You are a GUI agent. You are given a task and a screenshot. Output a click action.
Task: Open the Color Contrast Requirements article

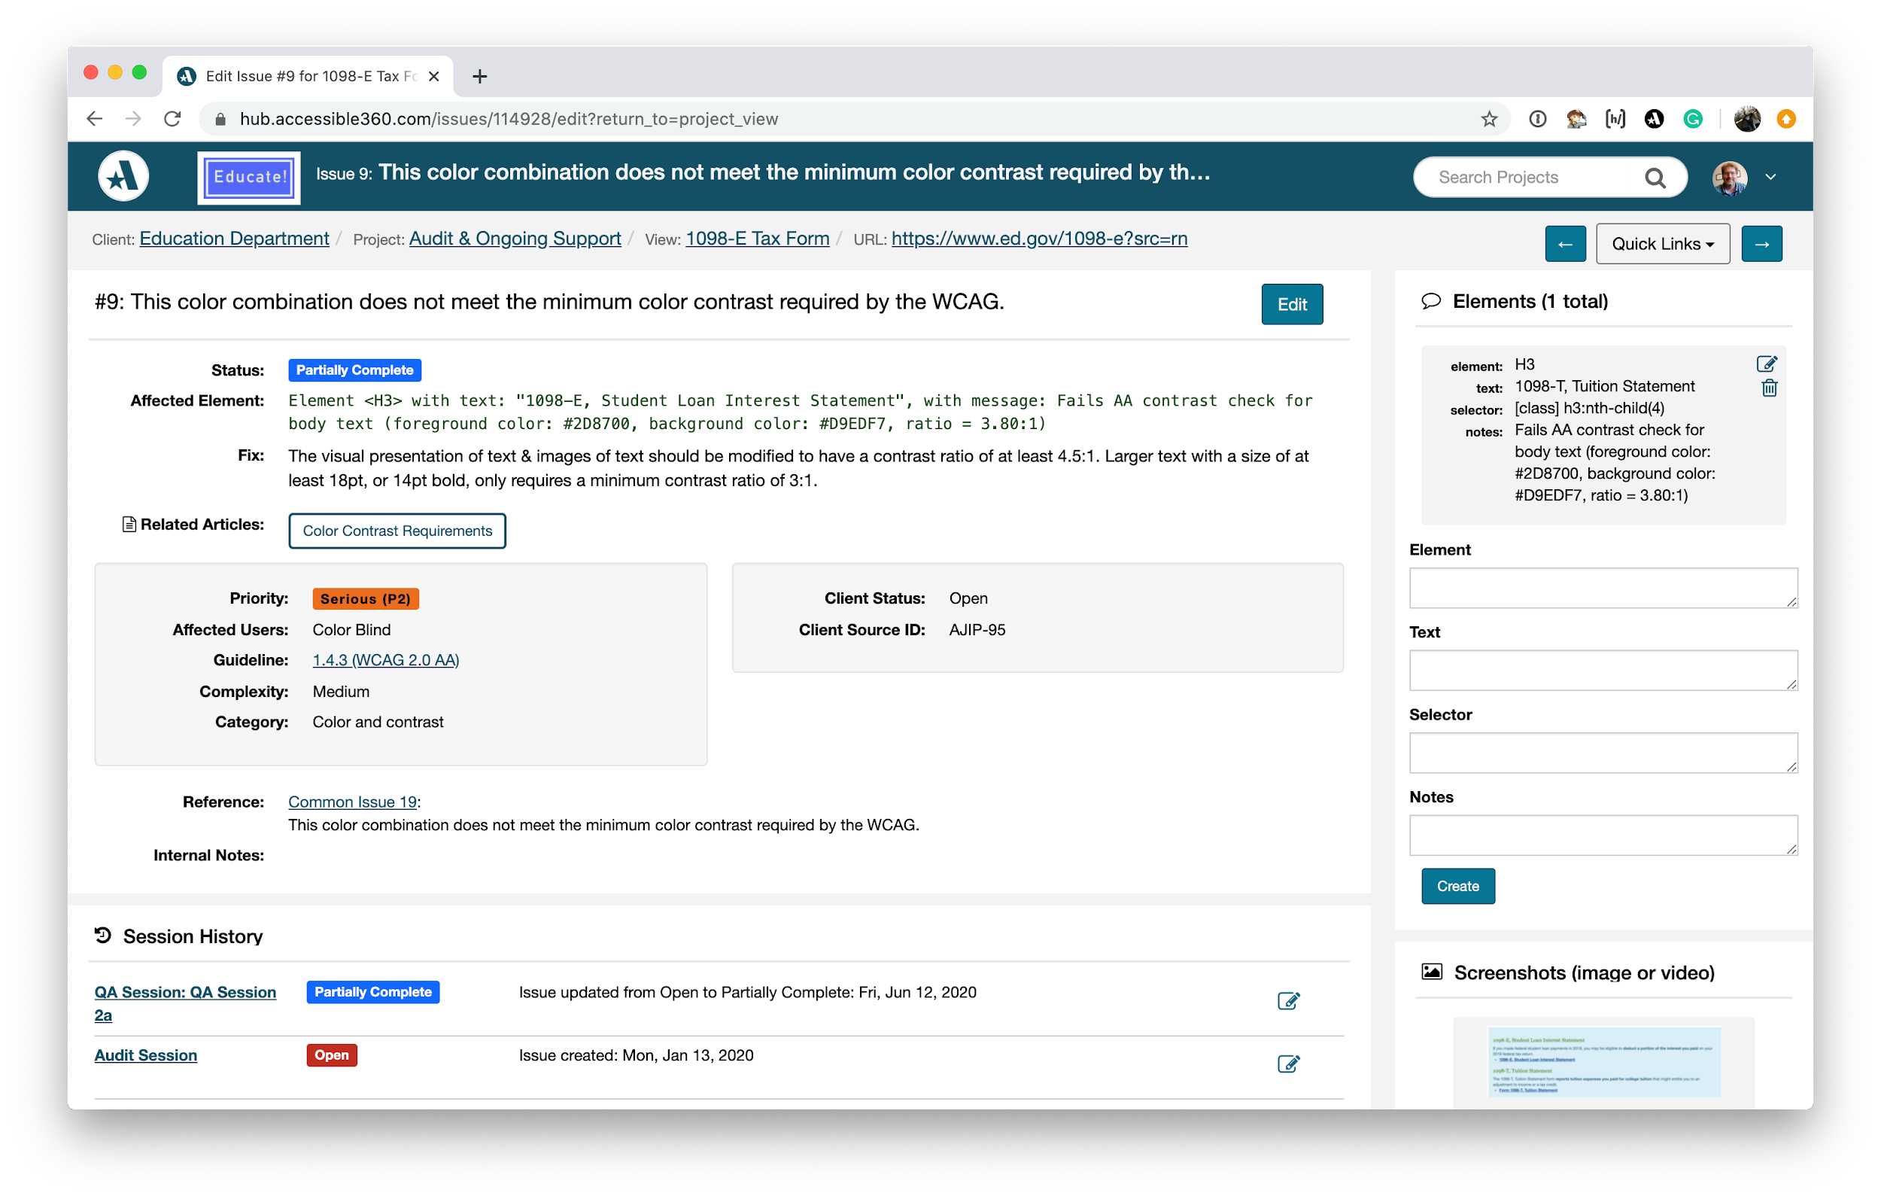pyautogui.click(x=397, y=531)
